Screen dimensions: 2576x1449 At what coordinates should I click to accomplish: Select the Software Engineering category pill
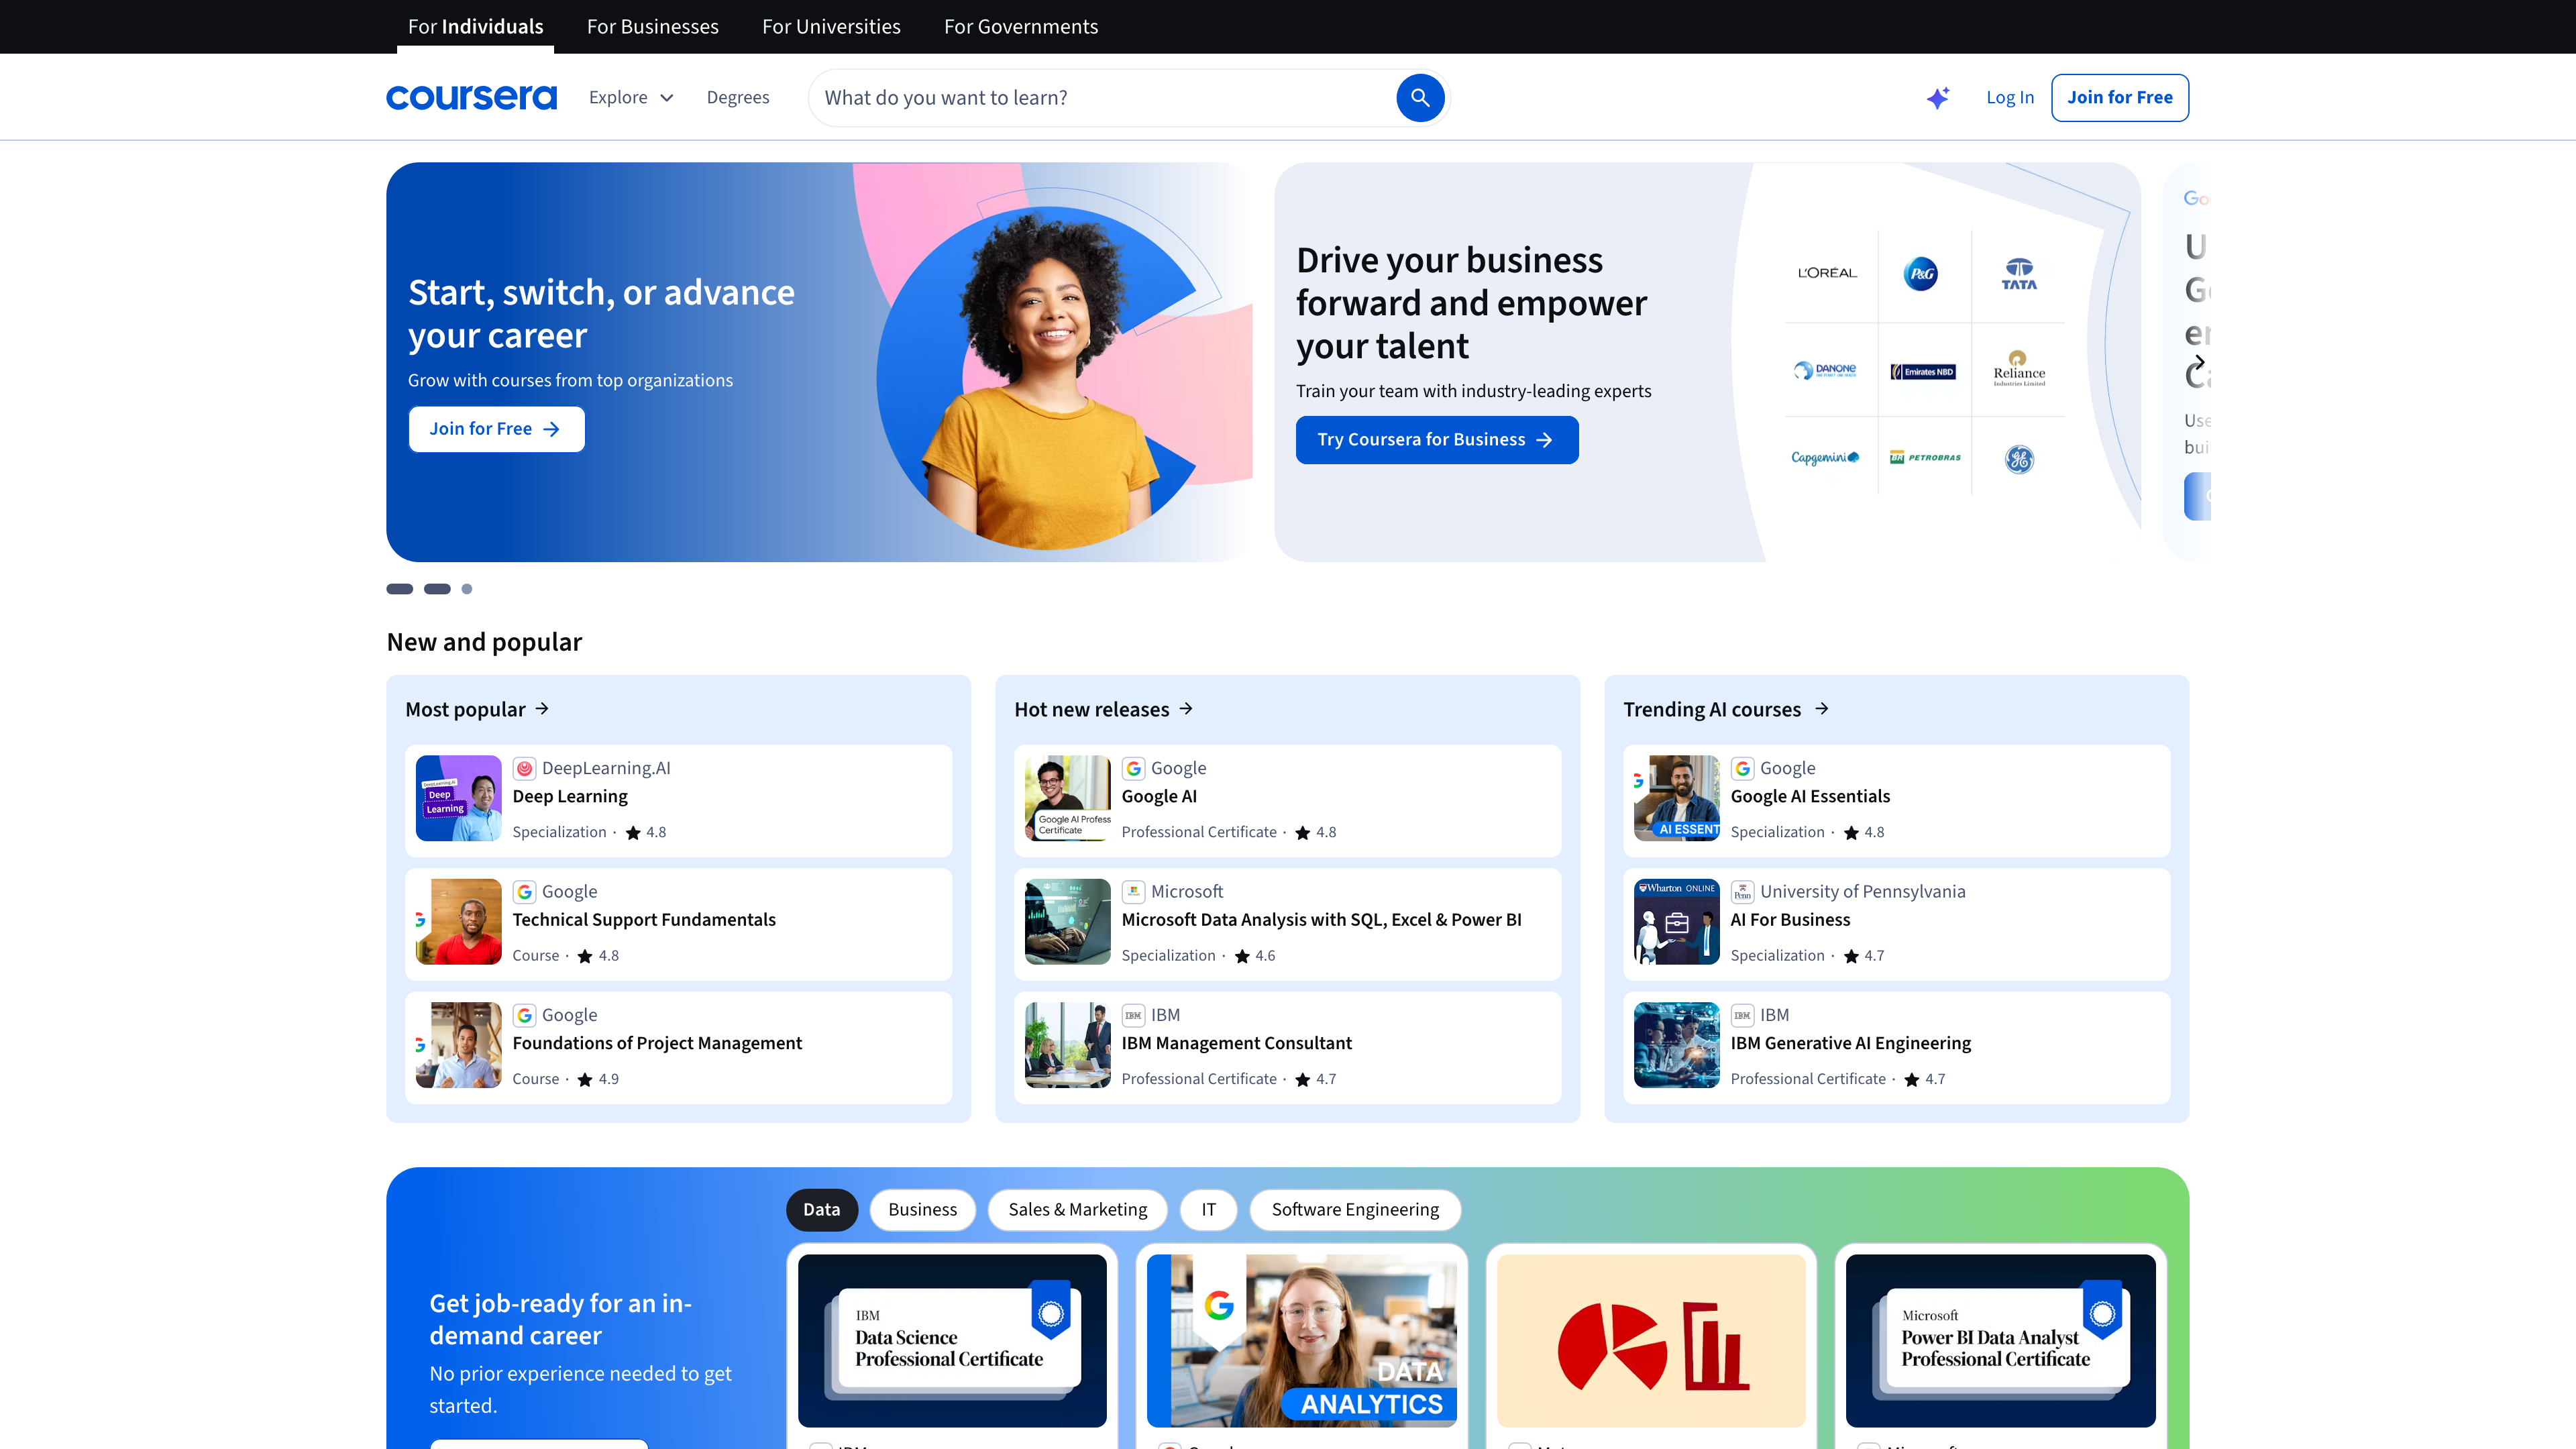click(x=1355, y=1210)
